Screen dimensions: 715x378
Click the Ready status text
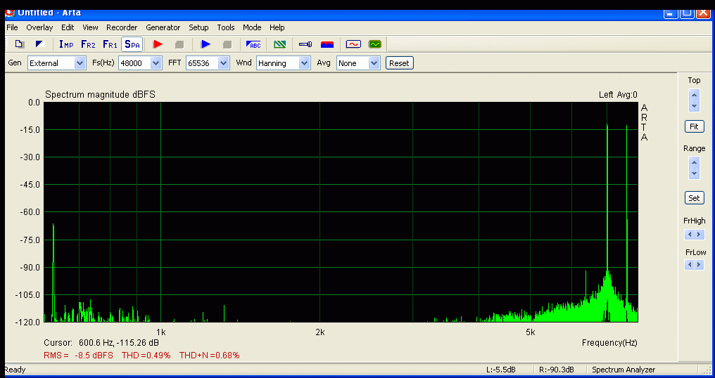click(15, 370)
